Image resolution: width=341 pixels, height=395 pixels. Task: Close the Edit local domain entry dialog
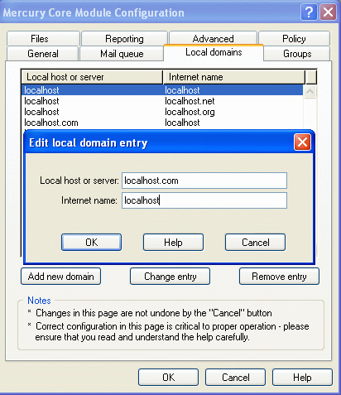(x=302, y=142)
